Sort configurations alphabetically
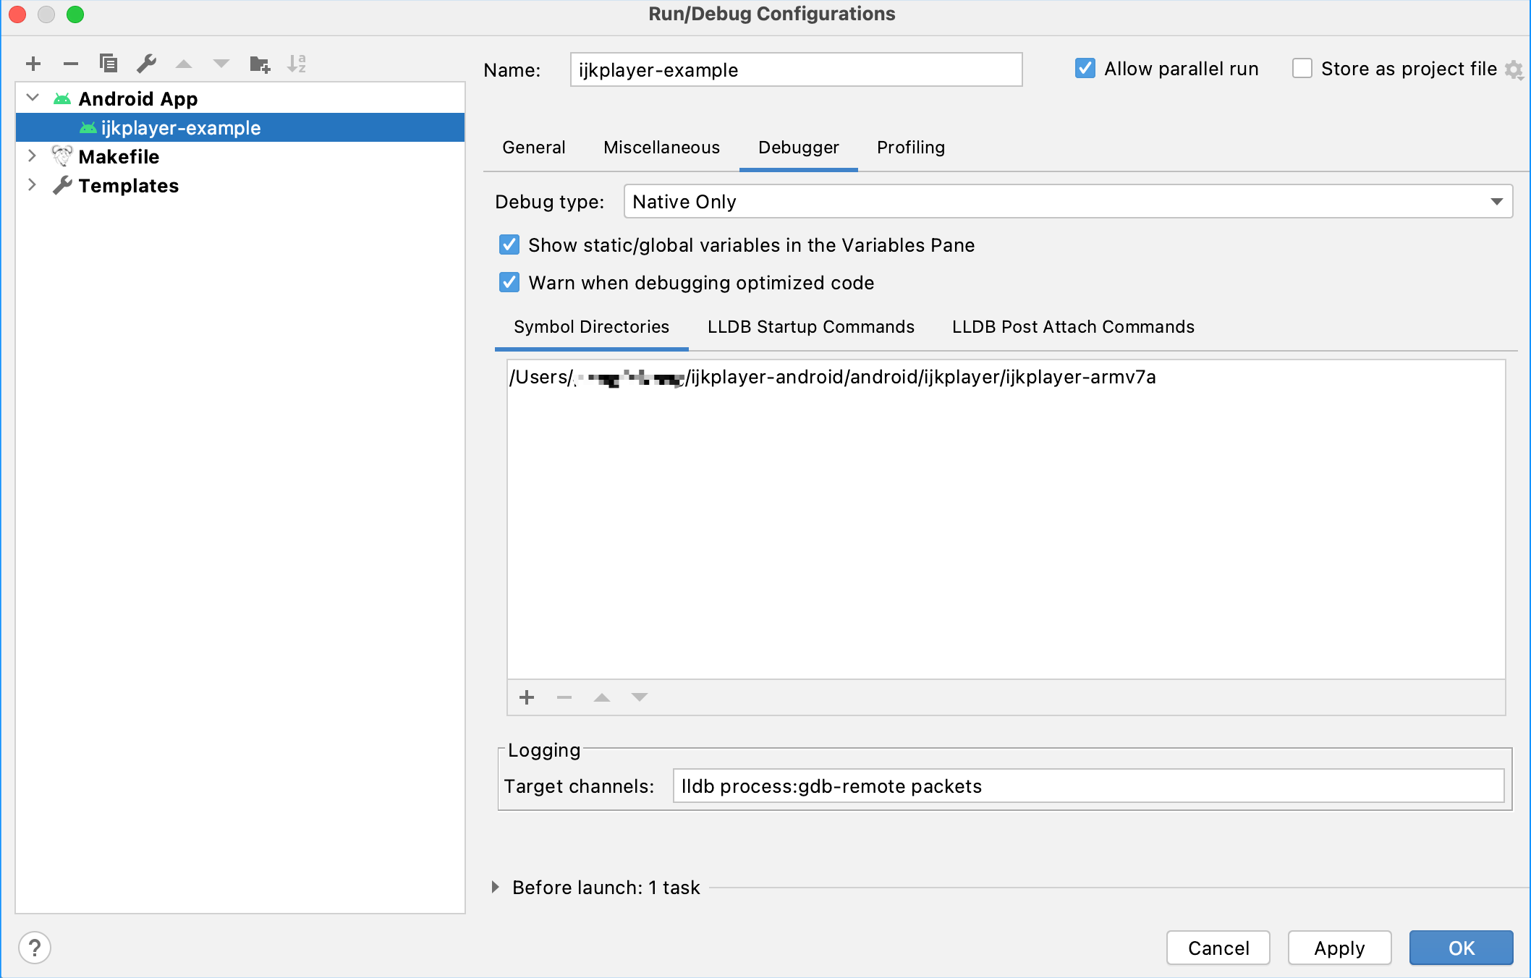1531x978 pixels. coord(297,64)
